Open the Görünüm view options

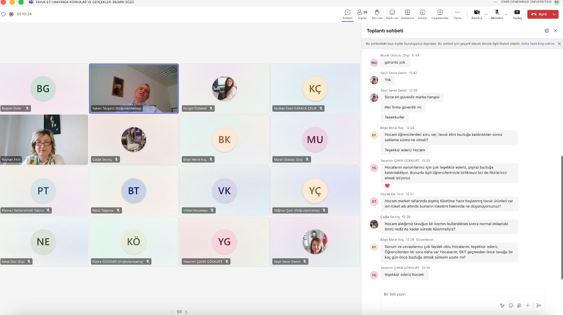point(407,14)
